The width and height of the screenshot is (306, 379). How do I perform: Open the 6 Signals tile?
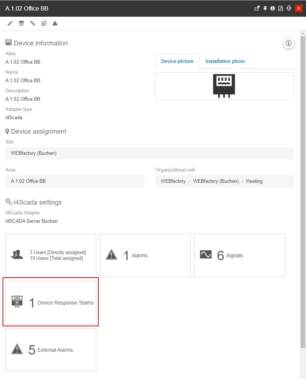240,255
